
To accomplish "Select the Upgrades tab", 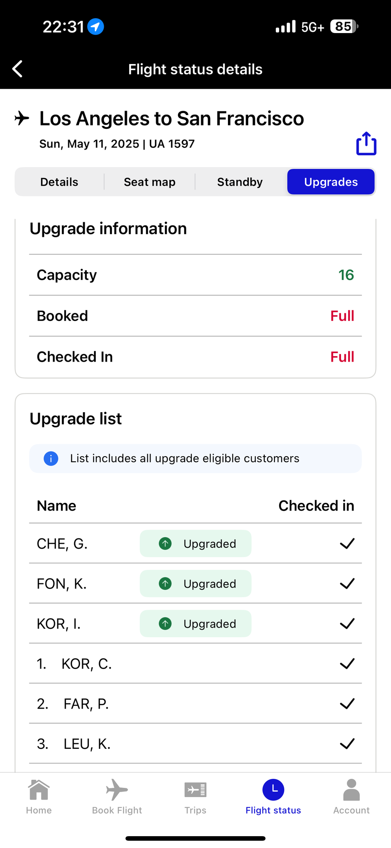I will click(x=331, y=182).
